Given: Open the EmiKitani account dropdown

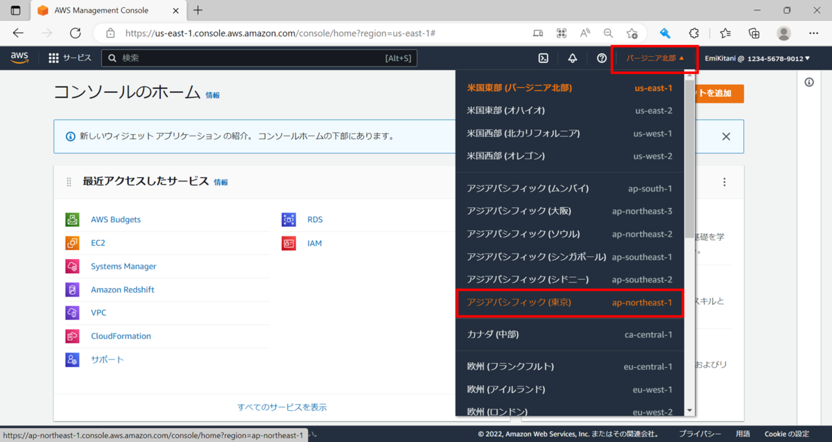Looking at the screenshot, I should (757, 59).
